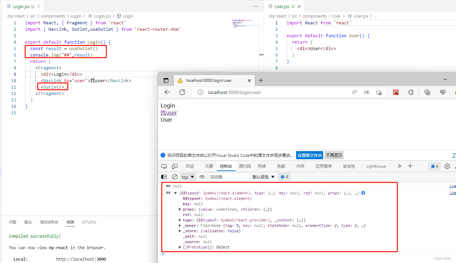Open the 默认级别 log level dropdown
Viewport: 456px width, 263px height.
coord(263,176)
